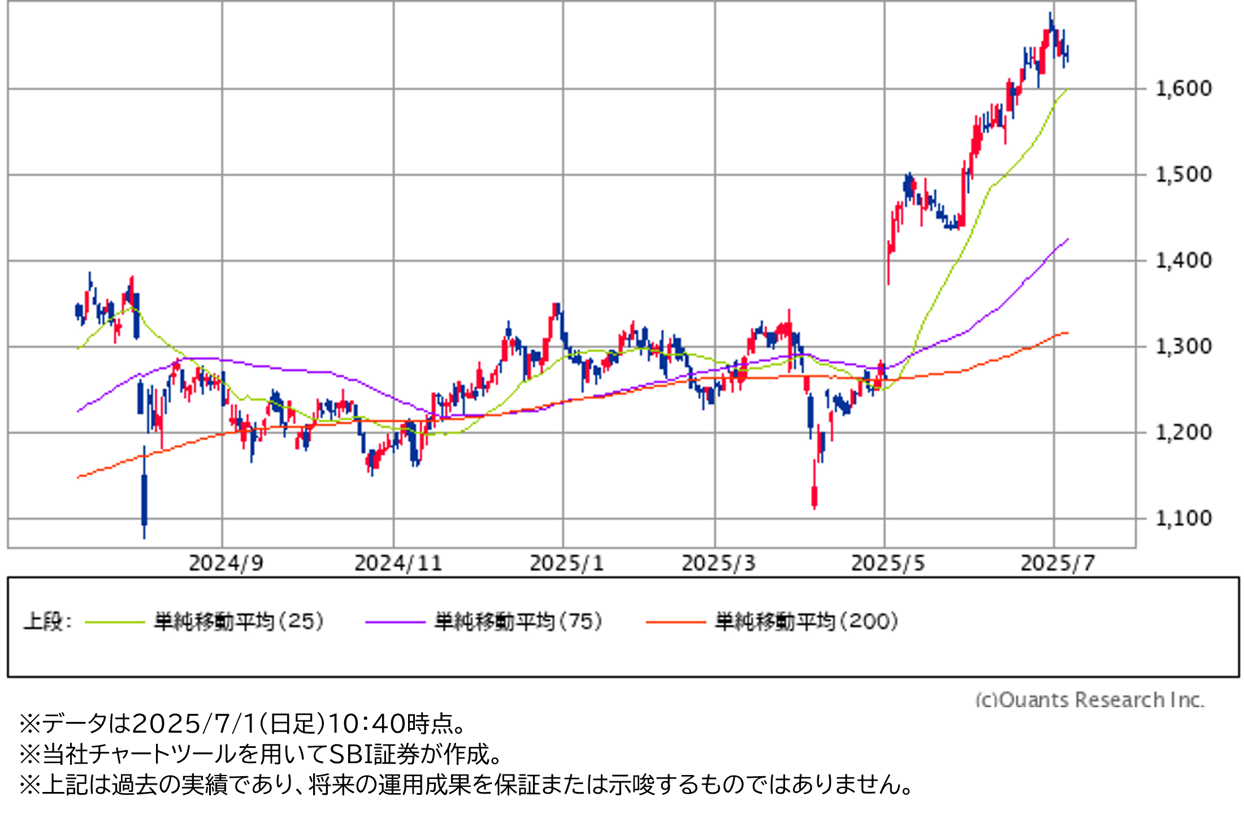Click the red low candle in April 2025

(x=814, y=495)
